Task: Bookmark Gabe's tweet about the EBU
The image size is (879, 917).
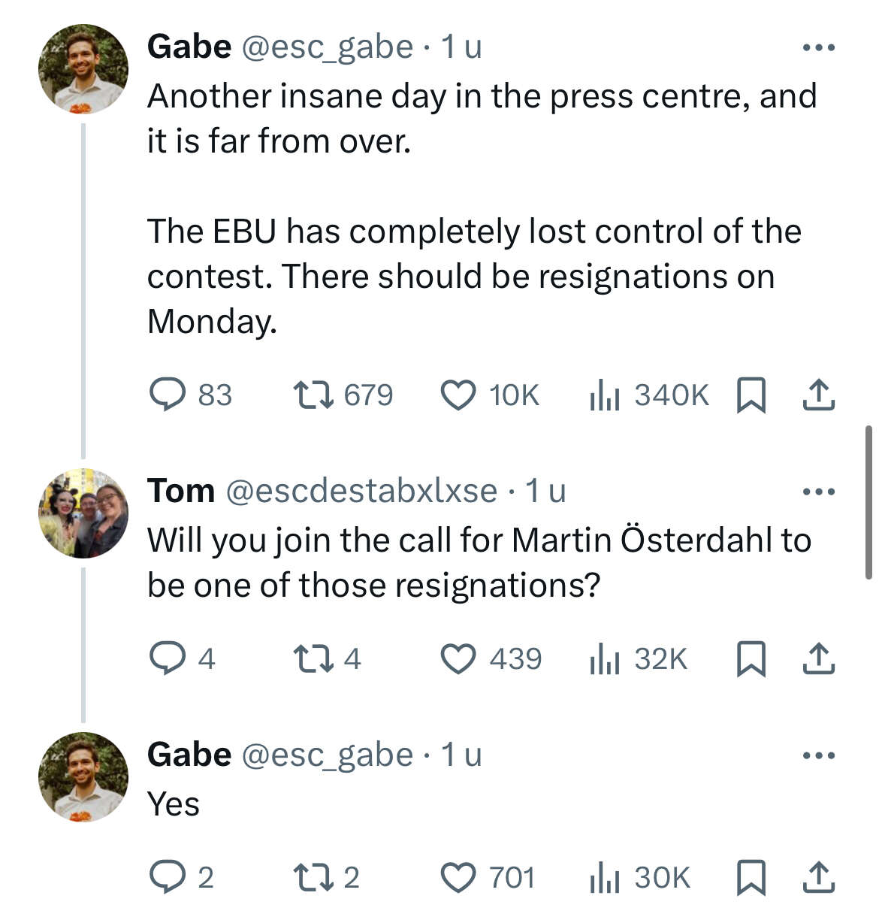Action: 750,395
